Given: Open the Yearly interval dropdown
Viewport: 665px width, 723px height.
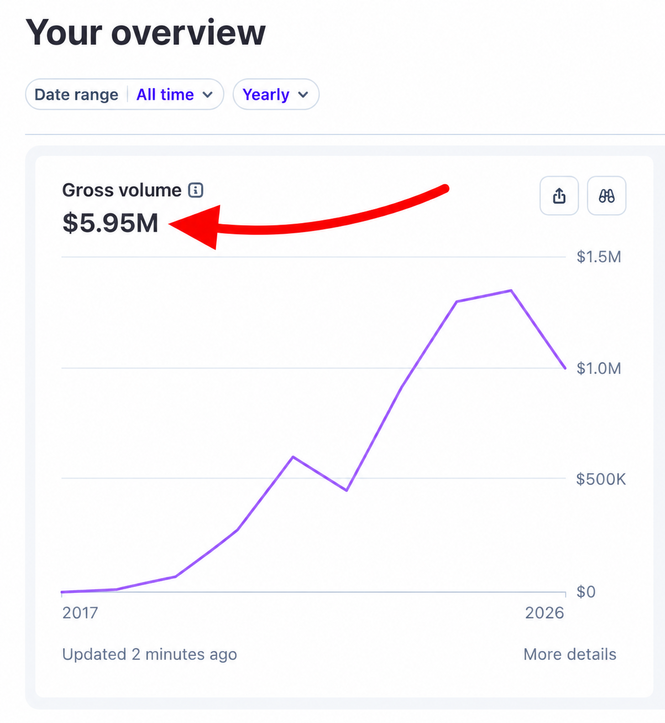Looking at the screenshot, I should [x=276, y=95].
